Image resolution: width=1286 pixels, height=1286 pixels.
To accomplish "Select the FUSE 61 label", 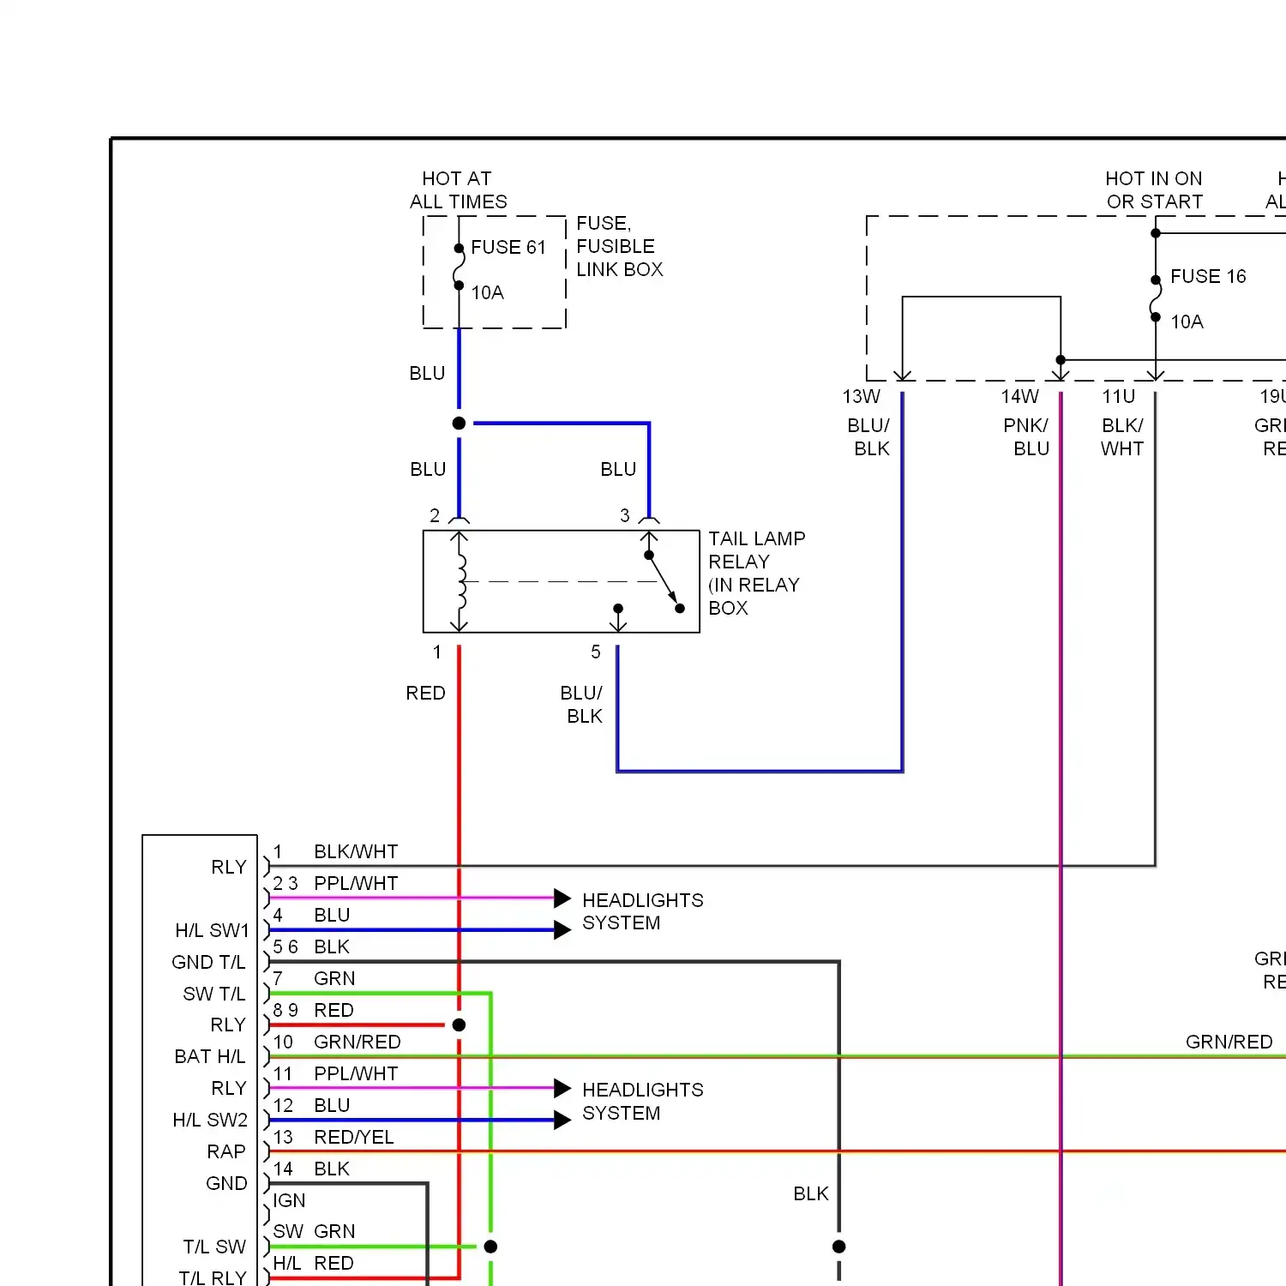I will 508,247.
